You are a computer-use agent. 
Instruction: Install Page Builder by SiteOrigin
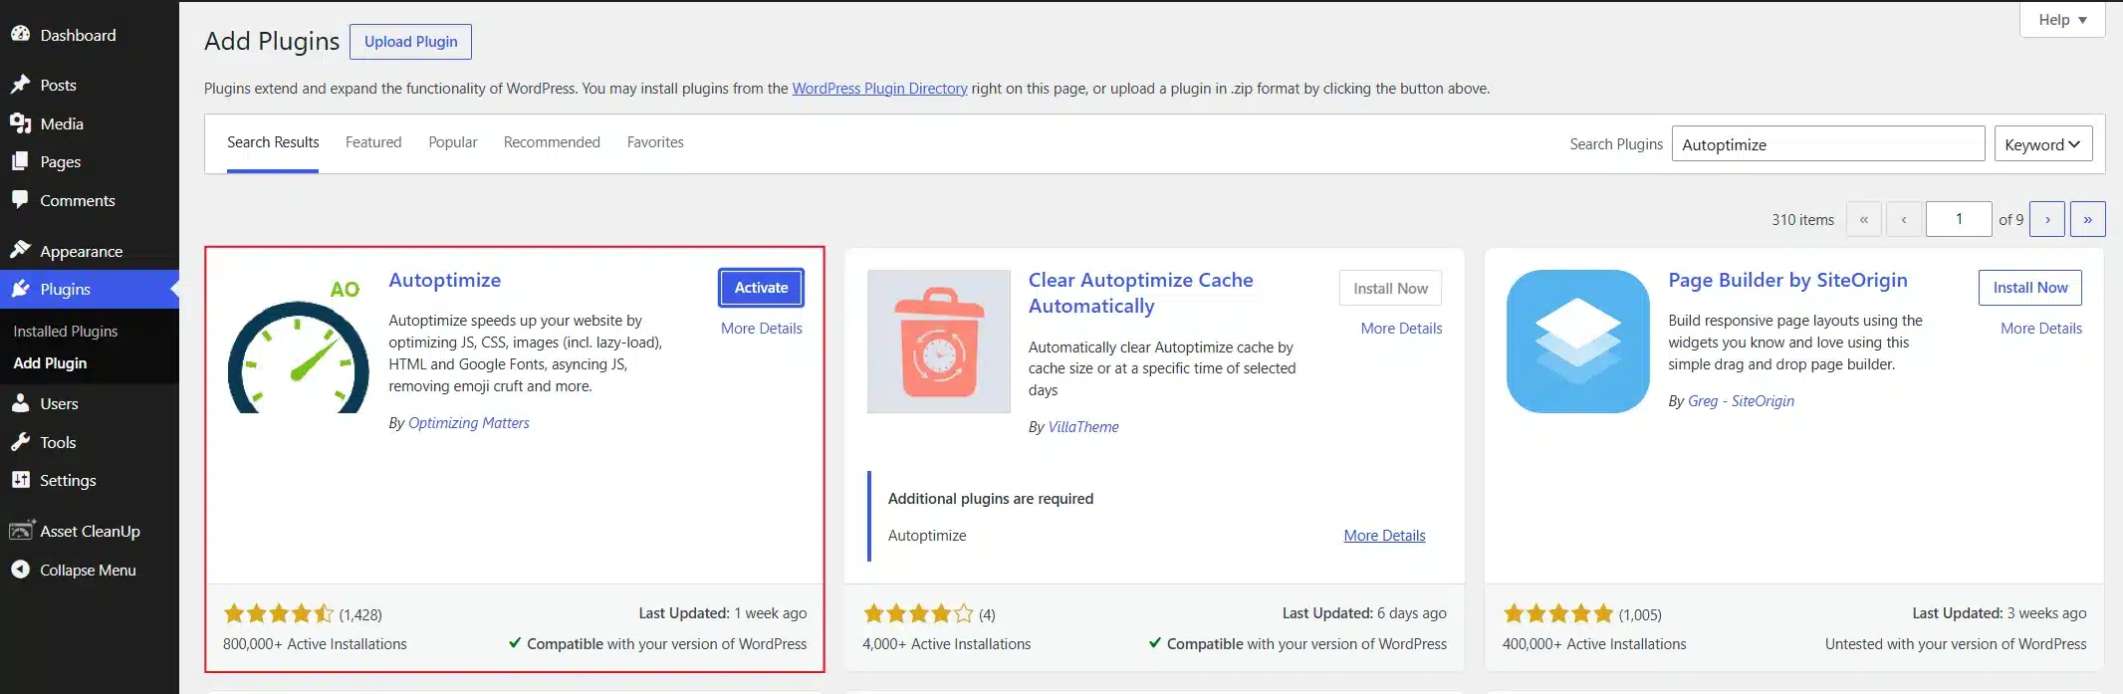[x=2029, y=288]
